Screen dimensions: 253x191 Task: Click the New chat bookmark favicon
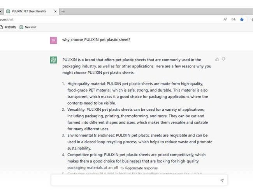point(21,27)
